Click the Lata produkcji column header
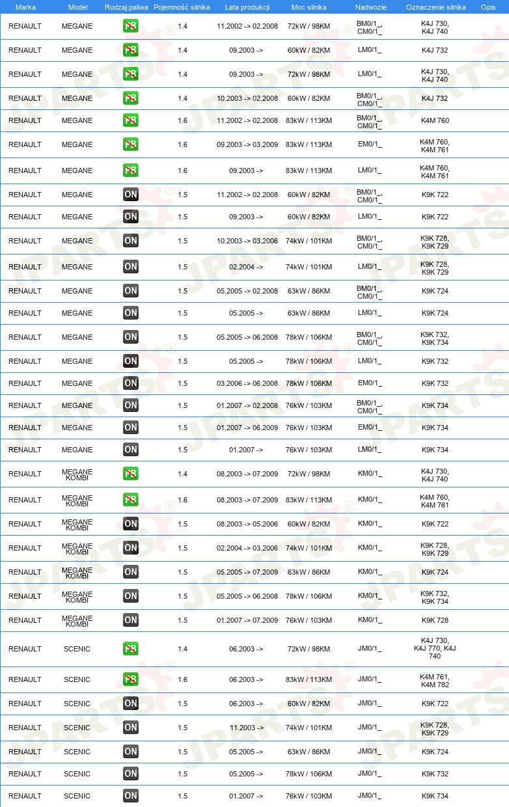Image resolution: width=509 pixels, height=807 pixels. (247, 7)
